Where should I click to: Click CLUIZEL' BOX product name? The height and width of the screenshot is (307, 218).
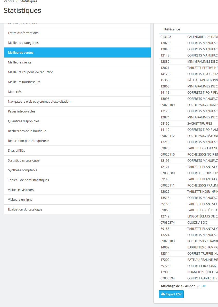coord(197,222)
